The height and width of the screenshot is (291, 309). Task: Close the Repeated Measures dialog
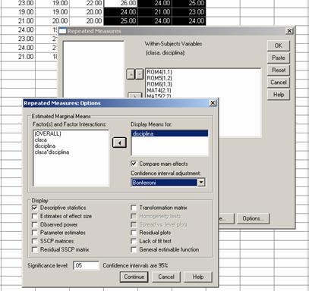[x=289, y=31]
